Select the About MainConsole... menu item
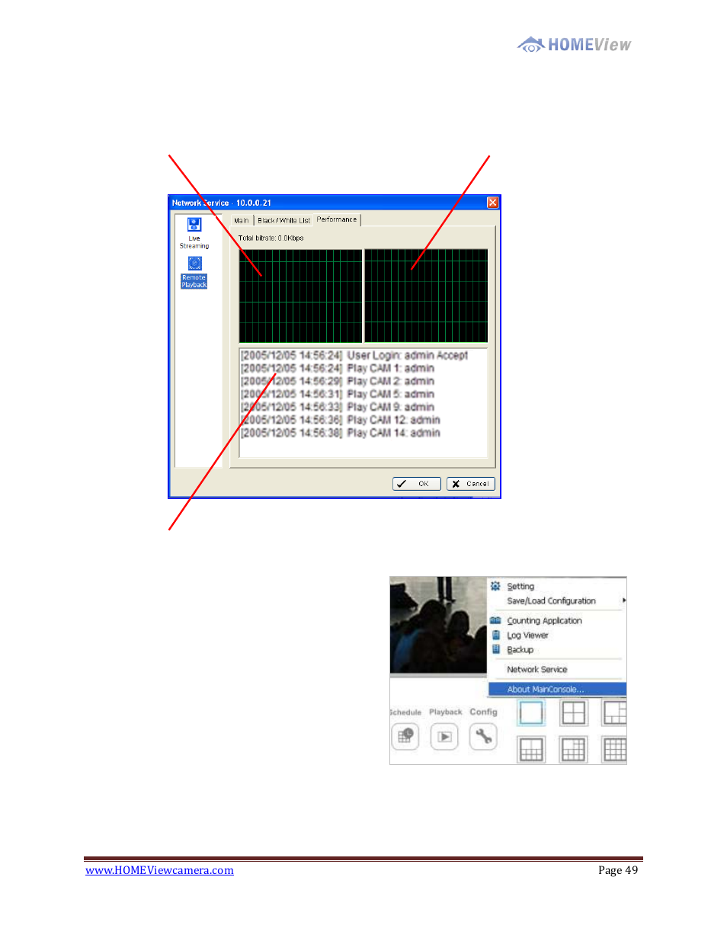The height and width of the screenshot is (941, 727). coord(557,690)
